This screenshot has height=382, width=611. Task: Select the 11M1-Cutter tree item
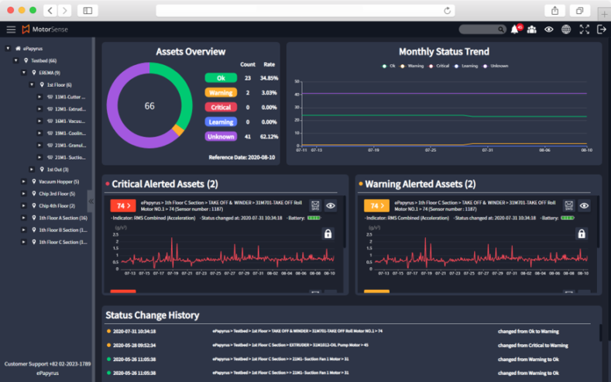[x=69, y=97]
